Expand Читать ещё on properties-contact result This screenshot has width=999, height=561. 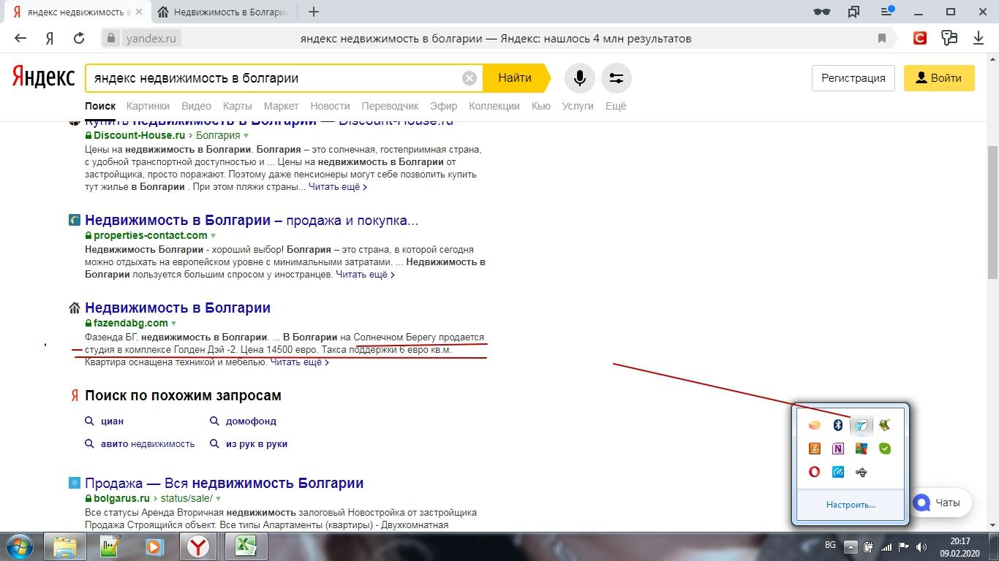tap(365, 275)
